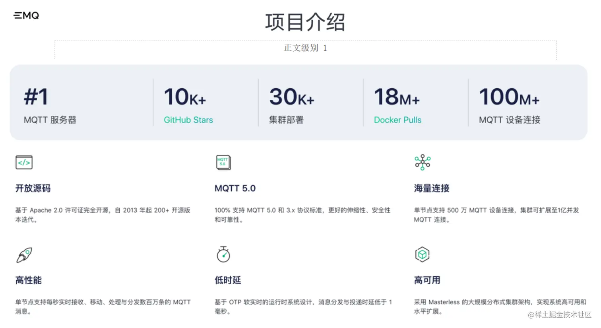The image size is (601, 328).
Task: Click the 10K+ statistic number
Action: (x=184, y=96)
